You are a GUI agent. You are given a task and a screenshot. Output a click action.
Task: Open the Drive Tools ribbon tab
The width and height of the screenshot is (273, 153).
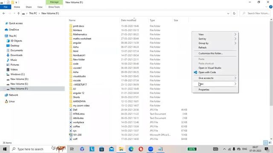[x=54, y=7]
